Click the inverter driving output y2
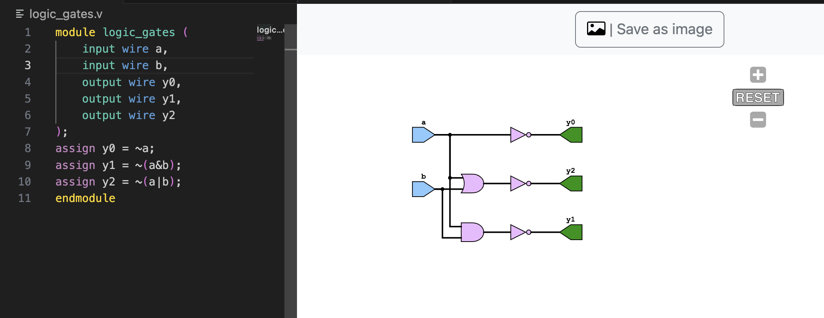The image size is (824, 318). click(519, 184)
